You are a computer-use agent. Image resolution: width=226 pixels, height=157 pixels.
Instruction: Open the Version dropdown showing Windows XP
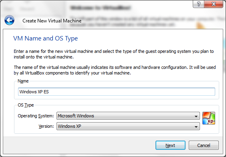pos(128,126)
